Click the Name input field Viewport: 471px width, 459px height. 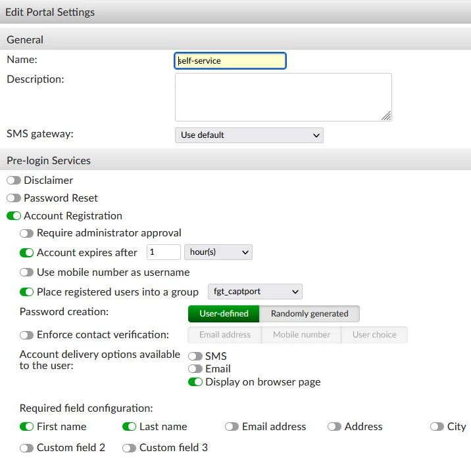(x=230, y=61)
